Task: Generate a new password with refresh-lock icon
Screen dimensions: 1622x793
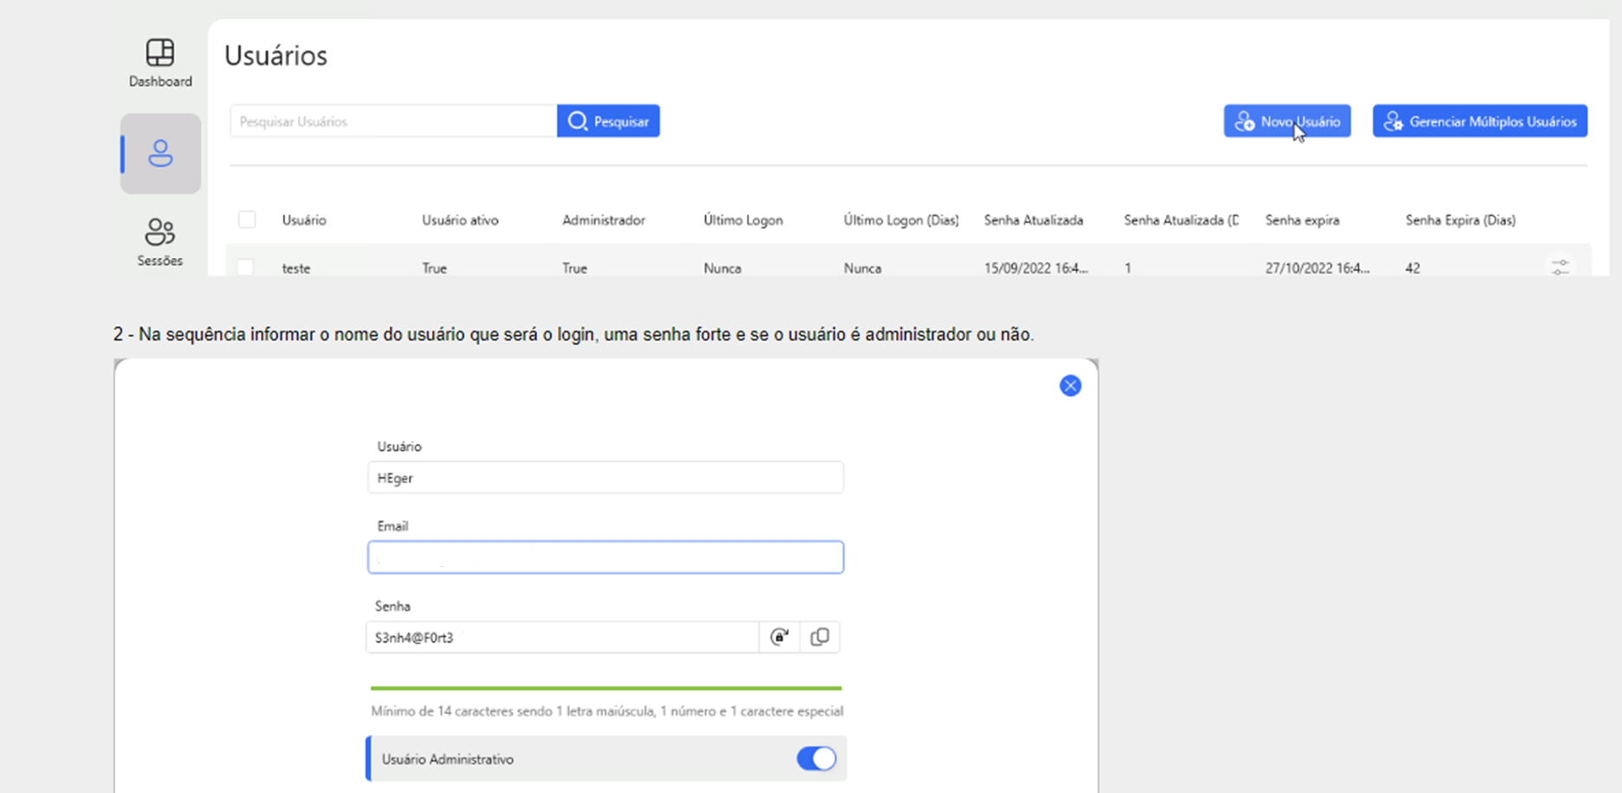Action: point(779,637)
